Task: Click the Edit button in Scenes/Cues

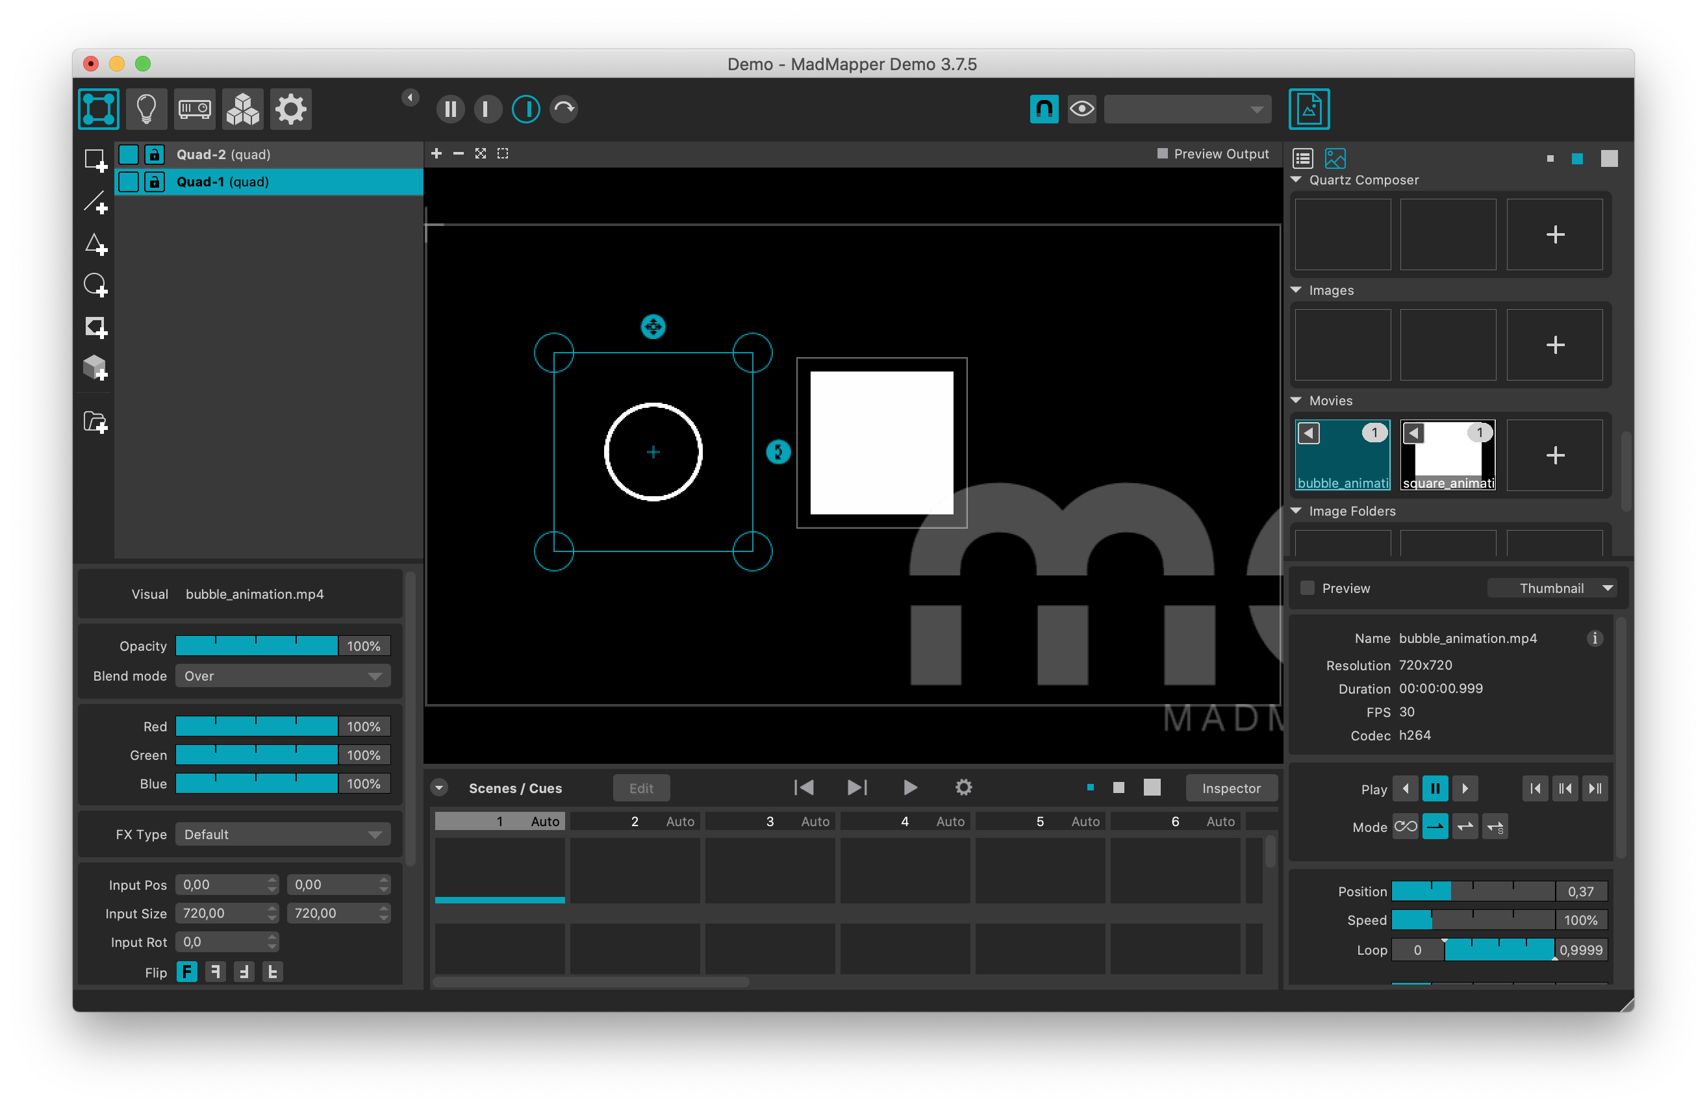Action: coord(641,788)
